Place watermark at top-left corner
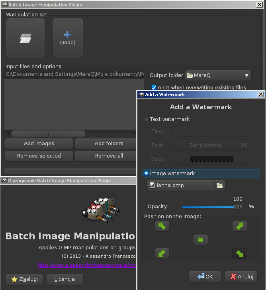 [x=162, y=226]
